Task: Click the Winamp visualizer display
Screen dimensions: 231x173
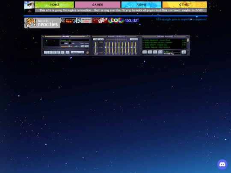Action: point(51,43)
